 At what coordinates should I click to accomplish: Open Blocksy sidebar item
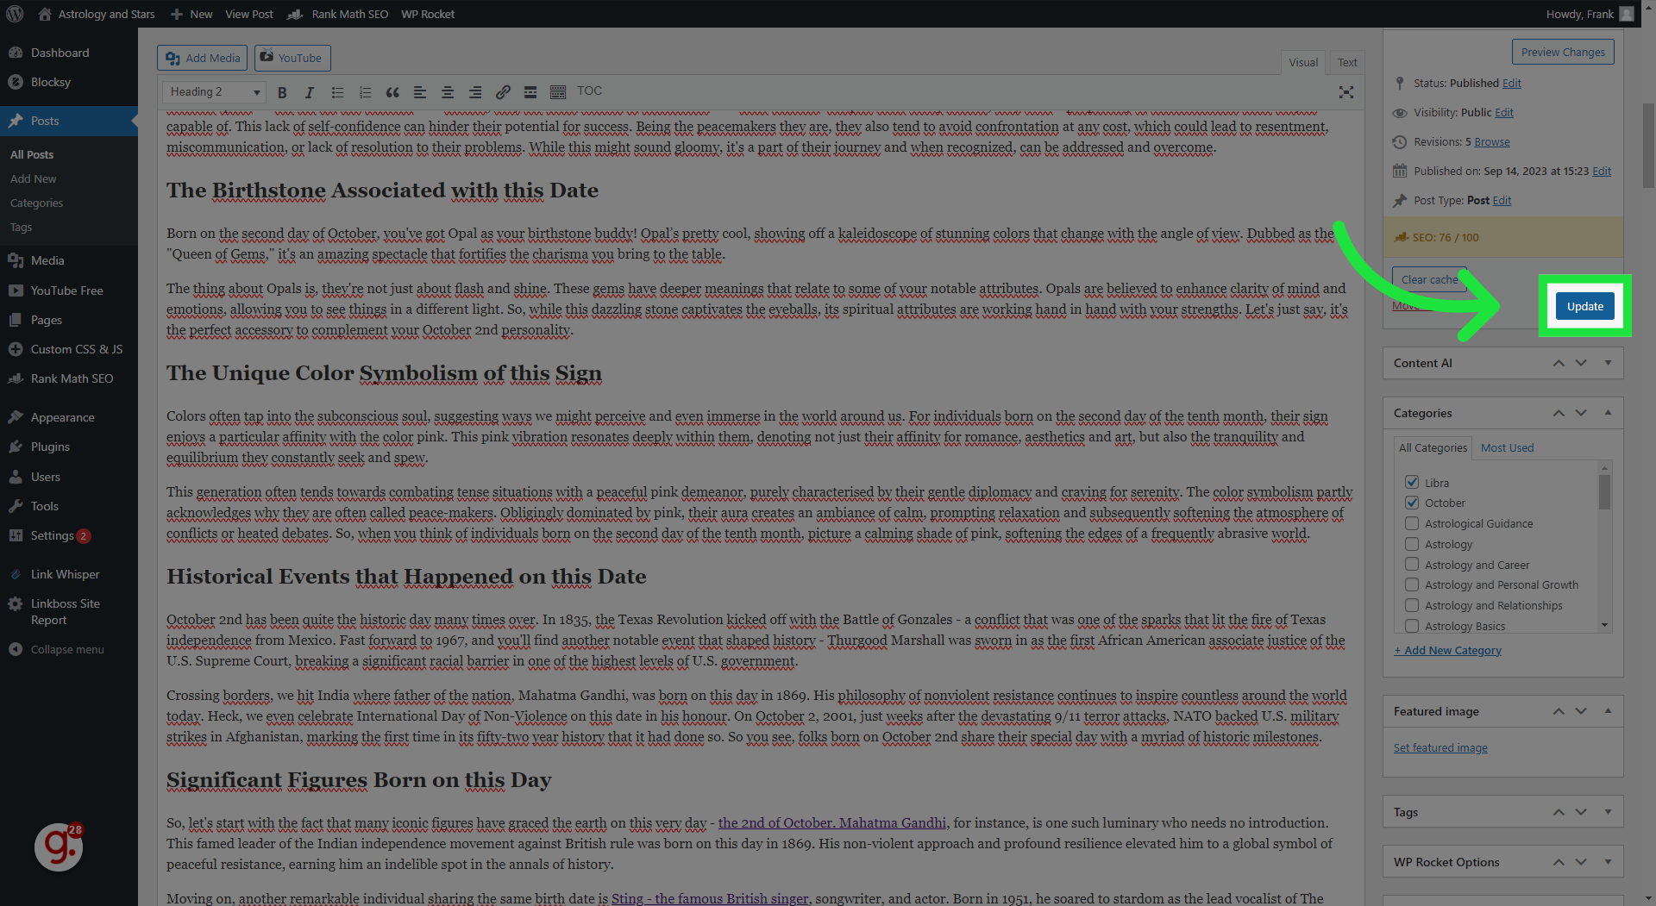(x=51, y=82)
